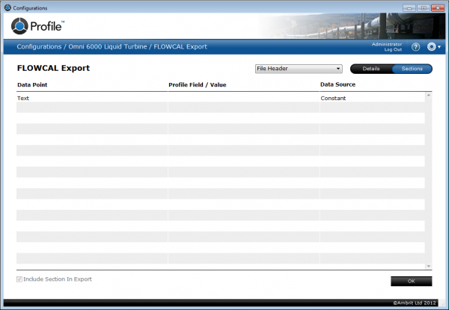The height and width of the screenshot is (310, 449).
Task: Go to Omni 6000 Liquid Turbine breadcrumb
Action: click(x=108, y=46)
